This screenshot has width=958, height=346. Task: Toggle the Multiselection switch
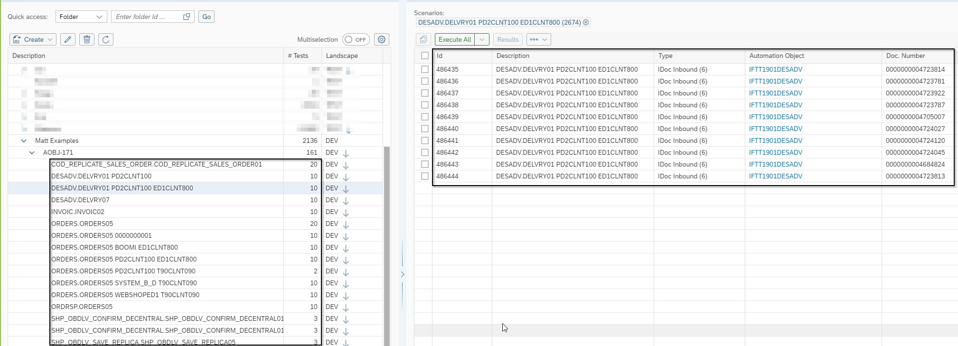pyautogui.click(x=356, y=39)
